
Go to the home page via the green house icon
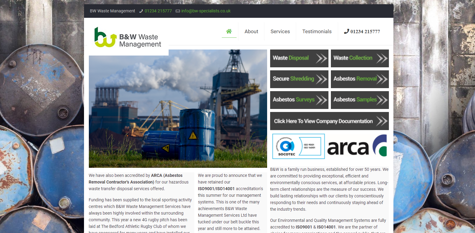click(229, 31)
